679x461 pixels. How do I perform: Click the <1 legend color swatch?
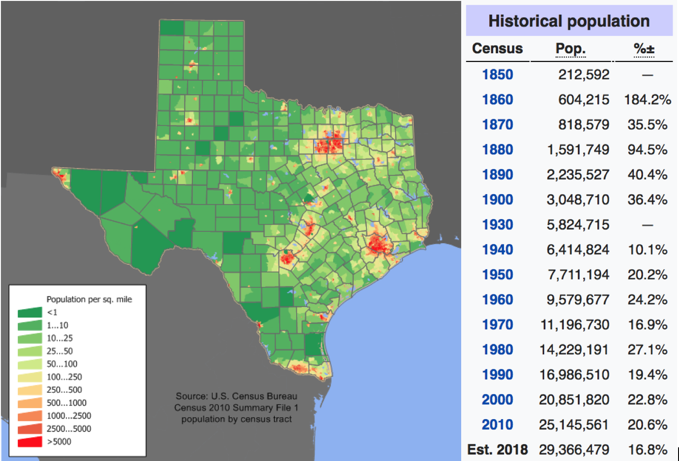point(30,312)
